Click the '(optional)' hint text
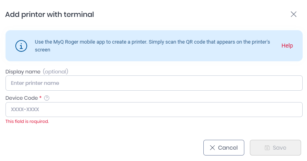 [56, 71]
